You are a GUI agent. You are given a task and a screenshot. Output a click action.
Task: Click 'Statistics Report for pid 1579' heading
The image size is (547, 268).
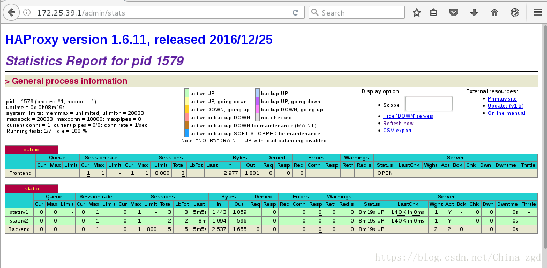(94, 60)
